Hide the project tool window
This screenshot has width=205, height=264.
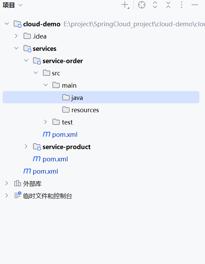[x=195, y=5]
